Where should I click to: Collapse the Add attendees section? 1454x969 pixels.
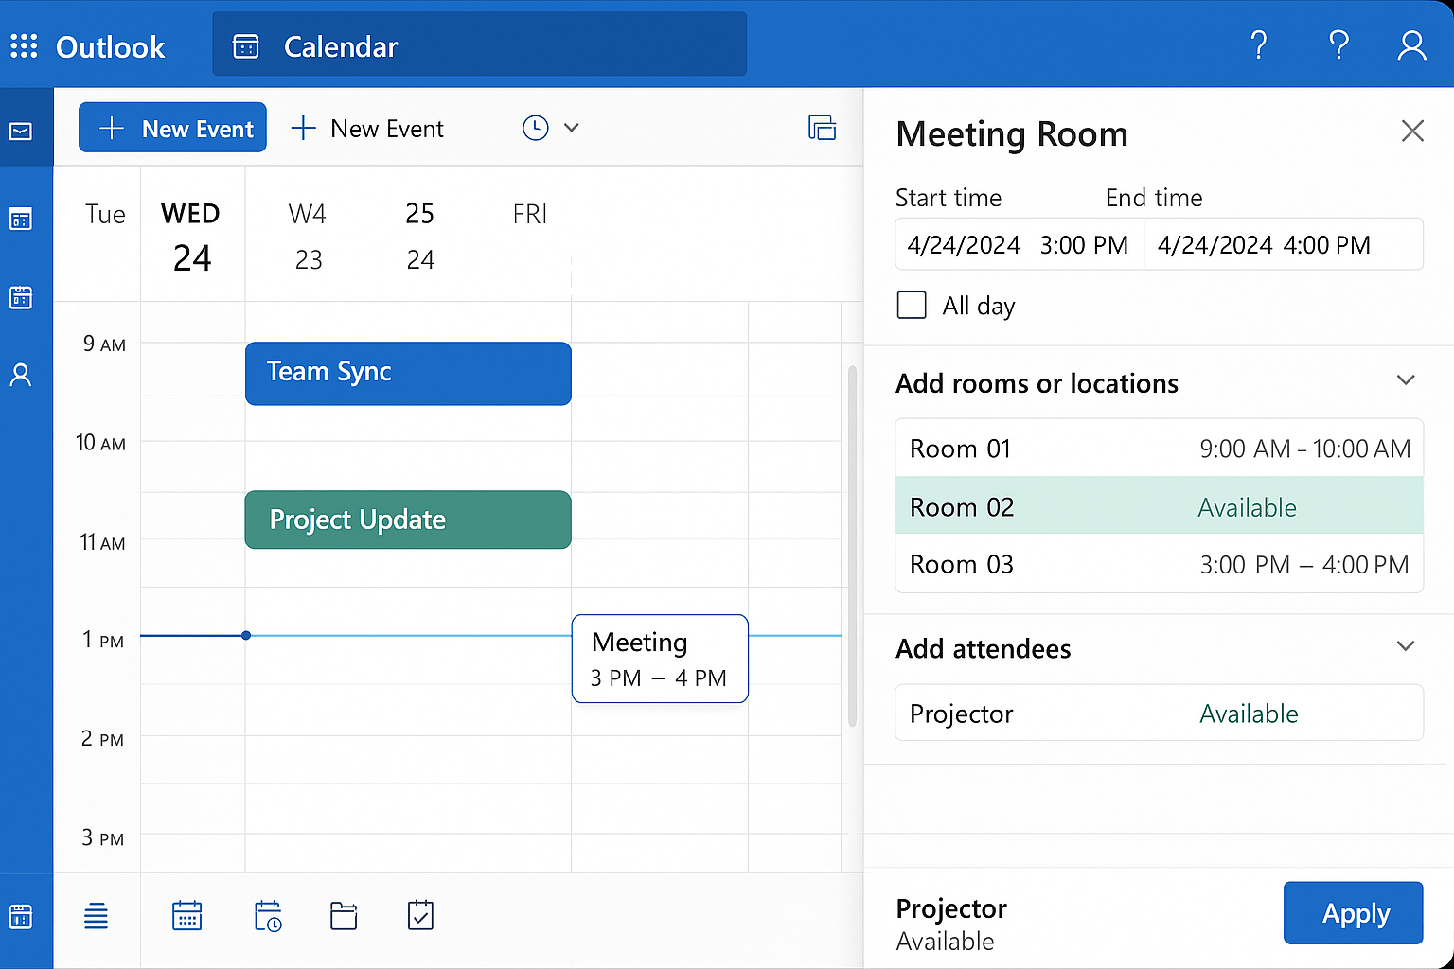(1405, 645)
